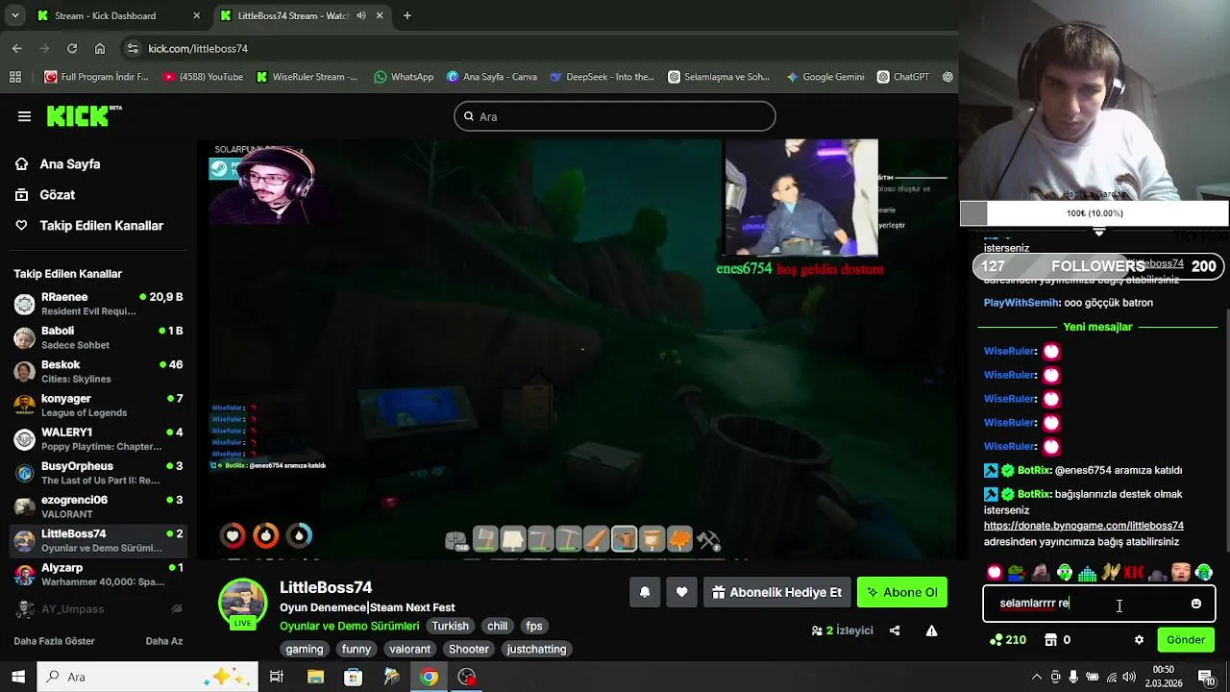Open File Explorer from taskbar
1230x692 pixels.
point(315,677)
